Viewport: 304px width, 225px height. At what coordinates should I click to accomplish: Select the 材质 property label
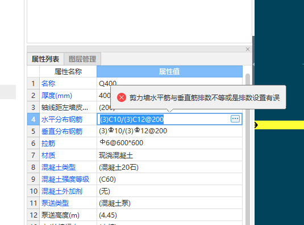[x=48, y=156]
